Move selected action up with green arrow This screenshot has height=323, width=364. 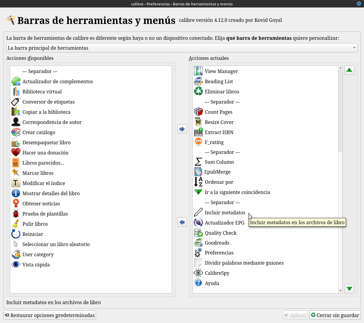pyautogui.click(x=349, y=70)
